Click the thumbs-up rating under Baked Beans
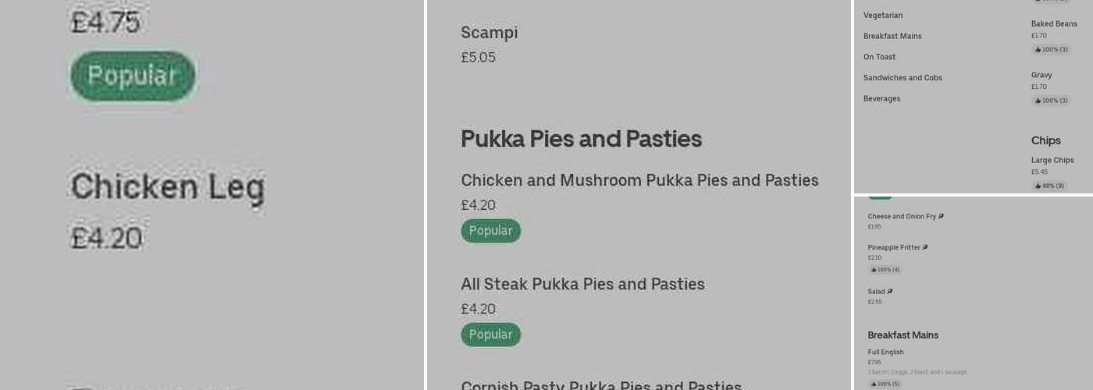Image resolution: width=1093 pixels, height=390 pixels. [x=1051, y=49]
